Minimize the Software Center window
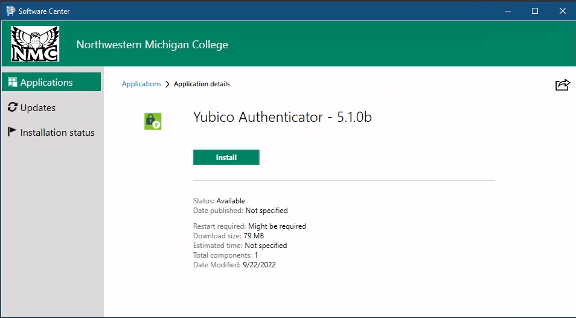The width and height of the screenshot is (576, 318). point(508,11)
